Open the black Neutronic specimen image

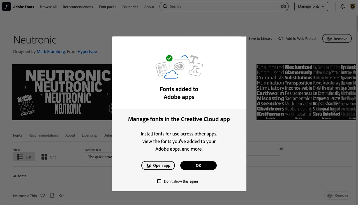click(x=62, y=92)
